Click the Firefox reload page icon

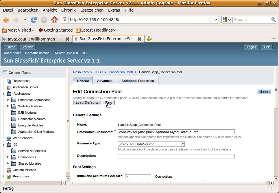click(x=34, y=20)
